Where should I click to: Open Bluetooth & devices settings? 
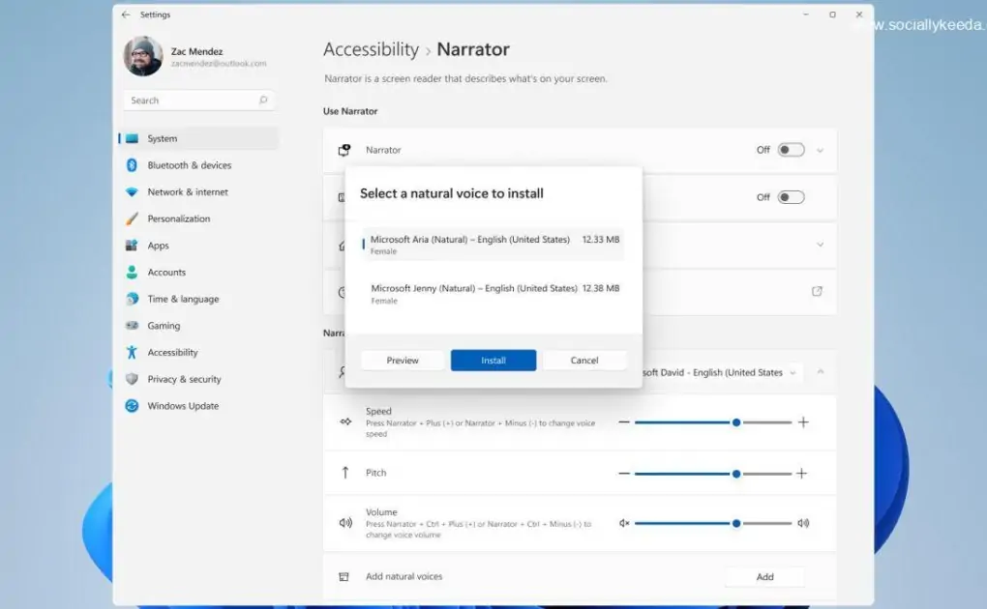point(198,165)
